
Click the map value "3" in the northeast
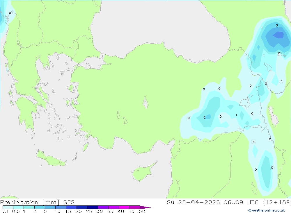pos(277,25)
